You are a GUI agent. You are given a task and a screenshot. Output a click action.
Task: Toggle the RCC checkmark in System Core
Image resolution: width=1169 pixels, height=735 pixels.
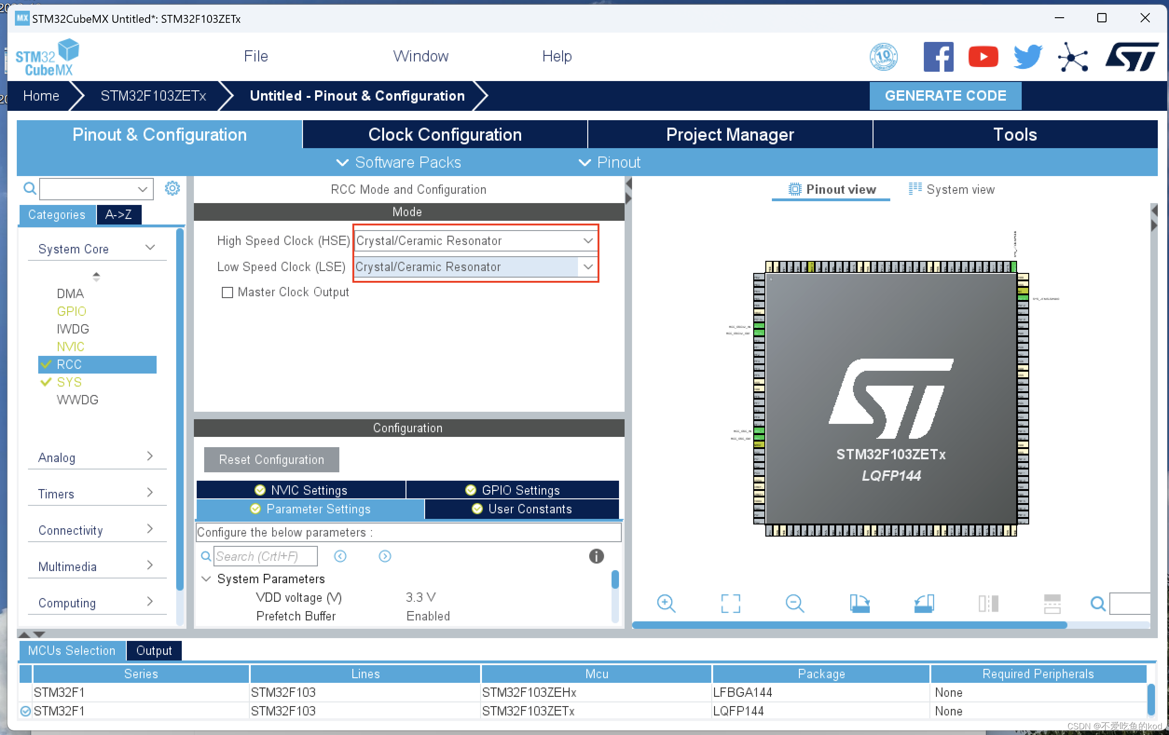pos(46,364)
